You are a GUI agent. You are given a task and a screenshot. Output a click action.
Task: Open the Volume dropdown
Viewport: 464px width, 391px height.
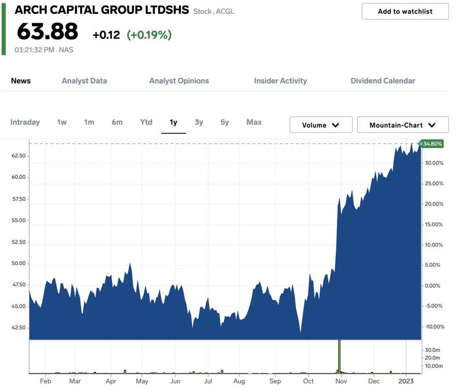(321, 125)
